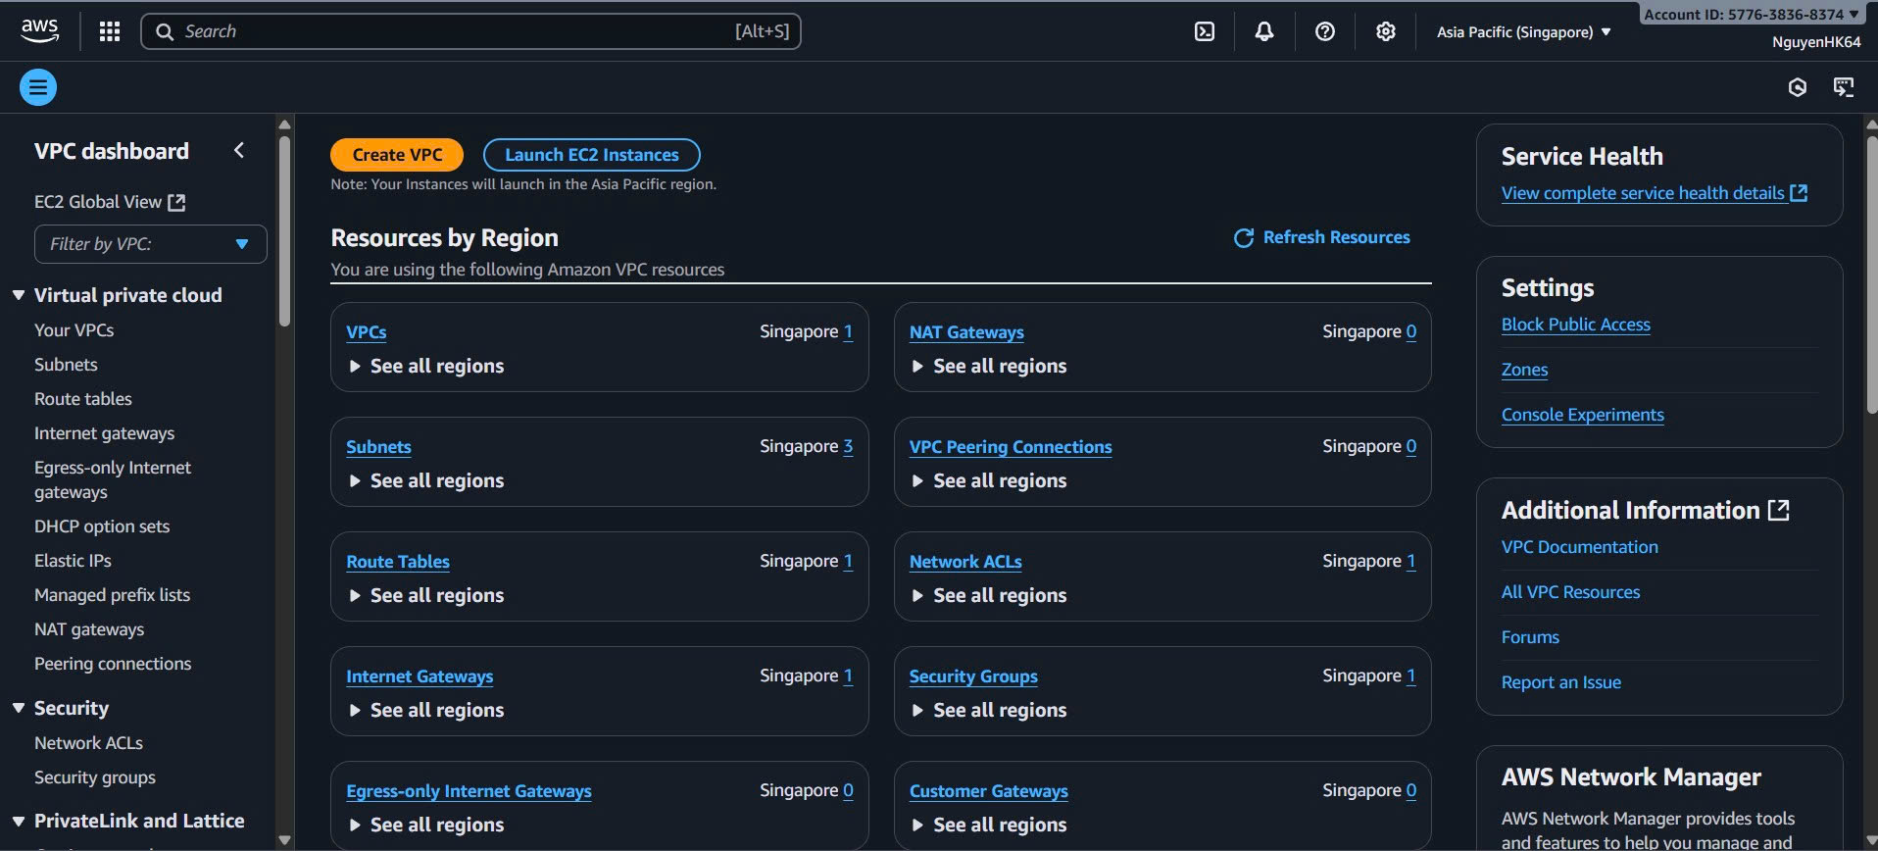The height and width of the screenshot is (851, 1878).
Task: Open Egress-only Internet gateways in the sidebar
Action: (113, 479)
